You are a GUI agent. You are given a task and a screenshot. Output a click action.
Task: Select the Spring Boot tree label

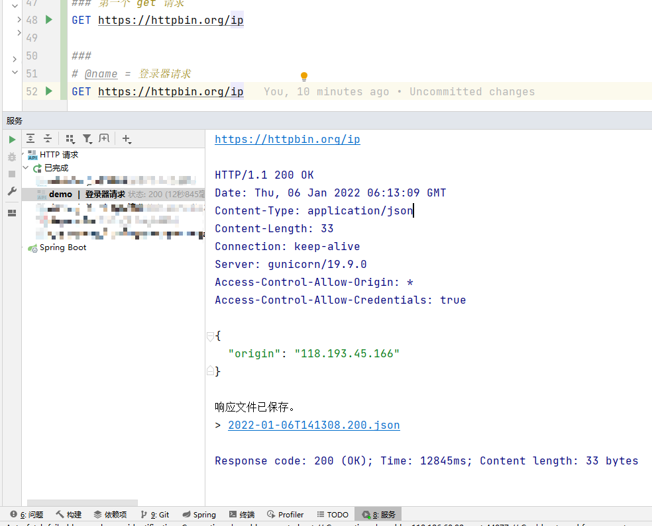[x=63, y=247]
